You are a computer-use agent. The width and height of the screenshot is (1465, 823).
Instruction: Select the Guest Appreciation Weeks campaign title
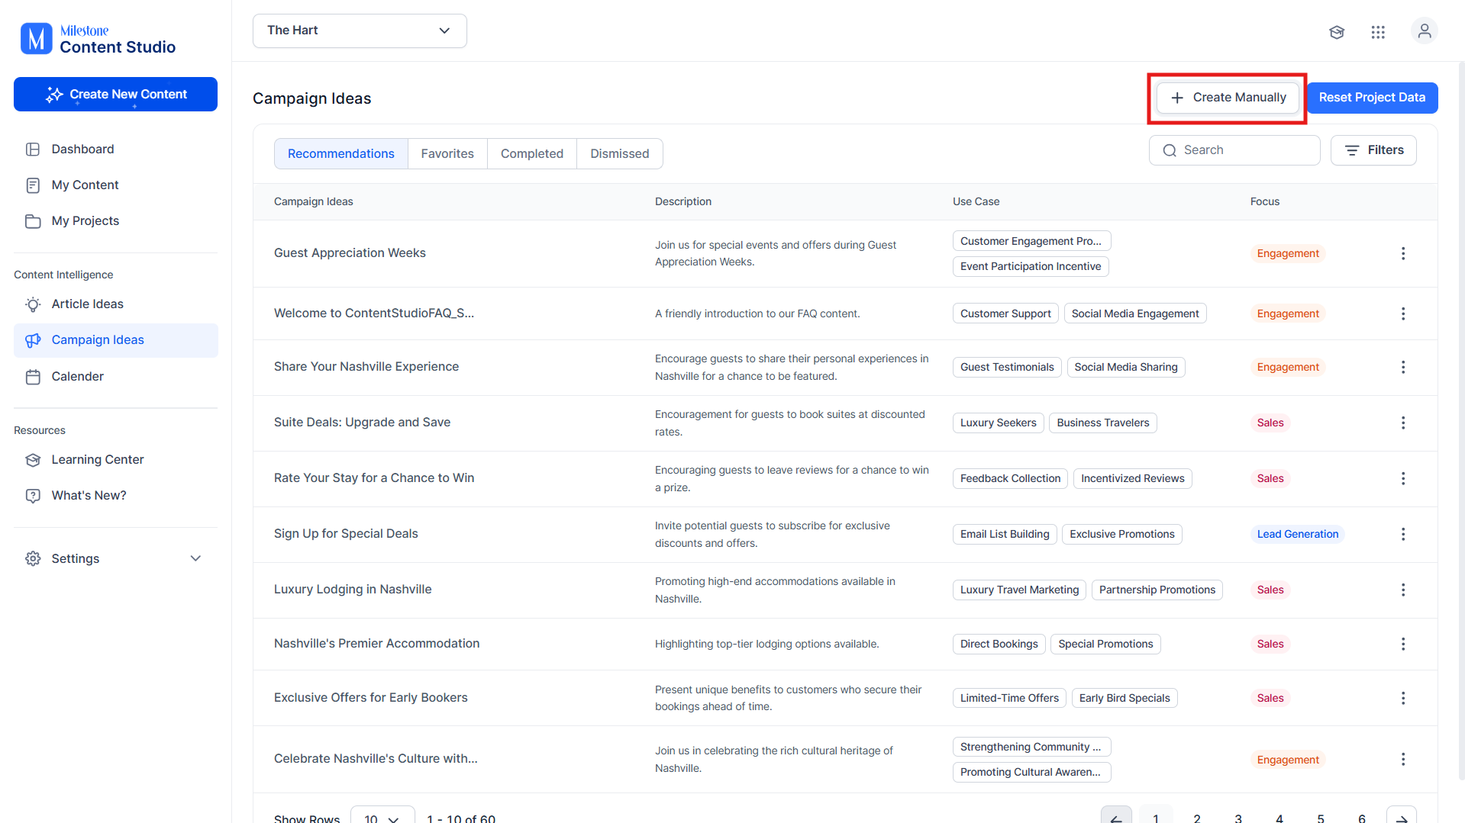click(350, 253)
